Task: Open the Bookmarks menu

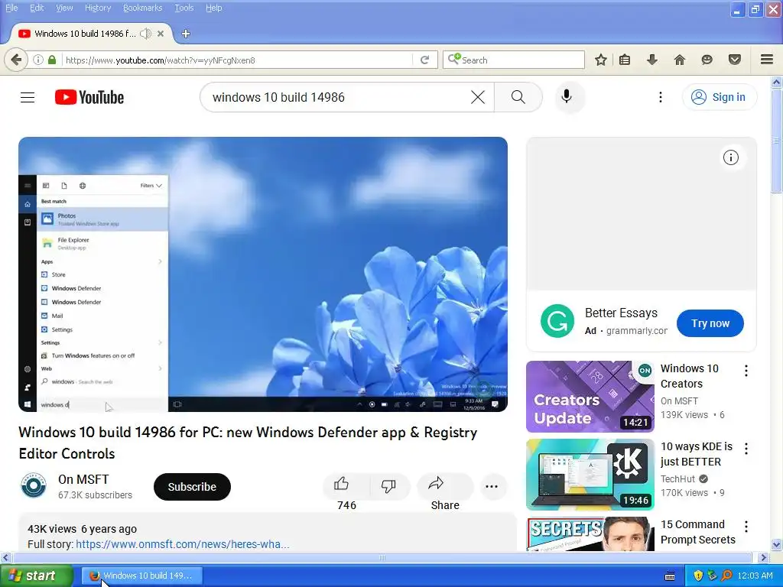Action: point(143,8)
